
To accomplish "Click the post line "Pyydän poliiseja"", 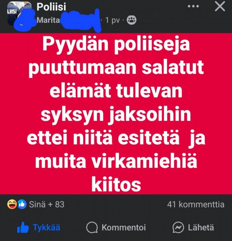I will click(x=116, y=45).
